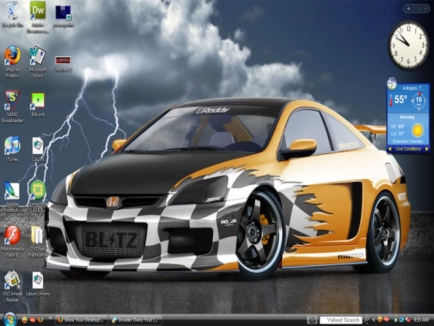Click the analog clock gadget
Viewport: 434px width, 326px height.
point(408,45)
